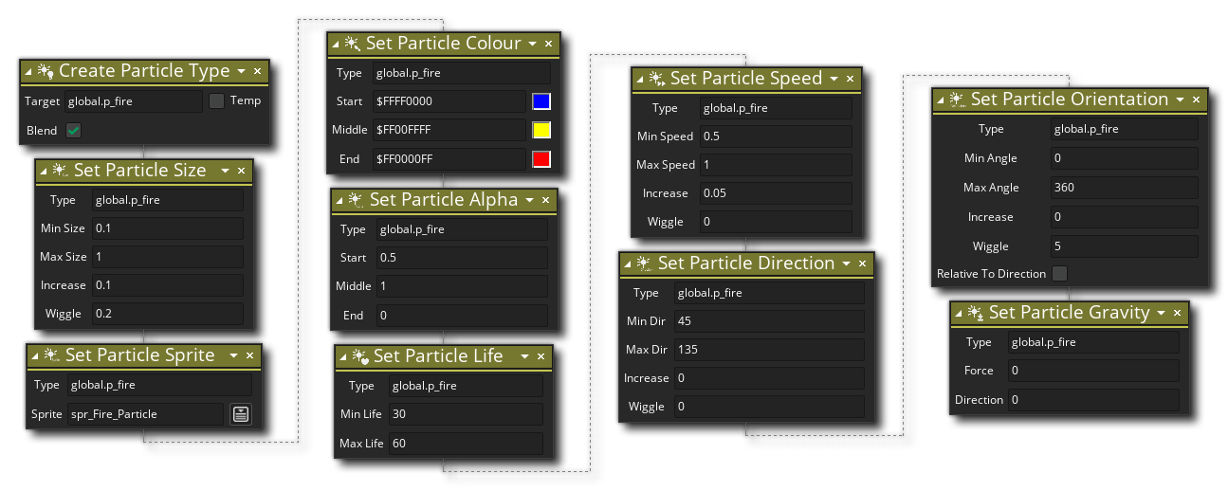The image size is (1228, 491).
Task: Edit the Gravity Force field
Action: [x=1093, y=371]
